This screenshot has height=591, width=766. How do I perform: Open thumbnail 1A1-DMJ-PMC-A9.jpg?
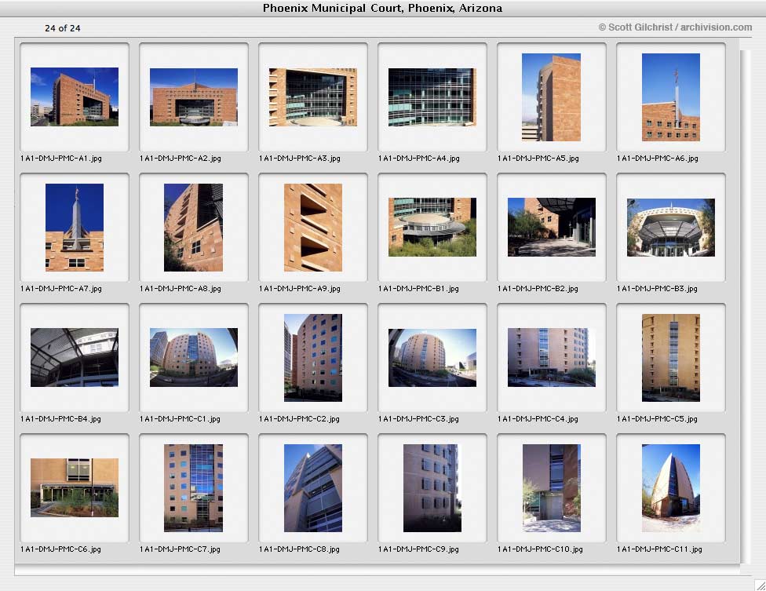pos(312,227)
